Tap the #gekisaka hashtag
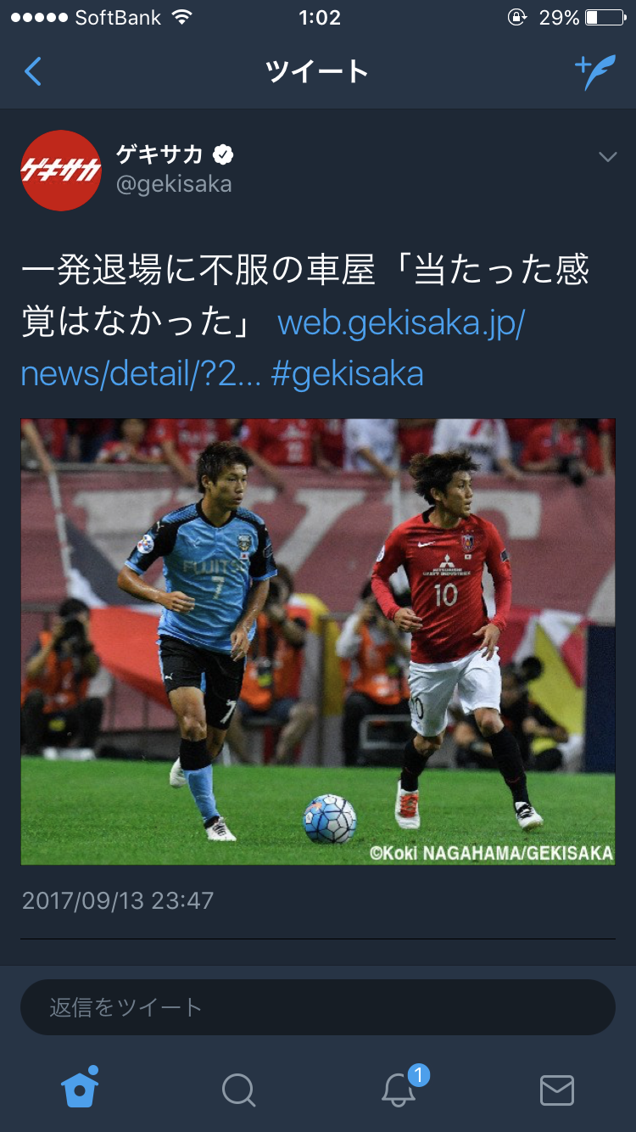This screenshot has width=636, height=1132. click(x=347, y=373)
